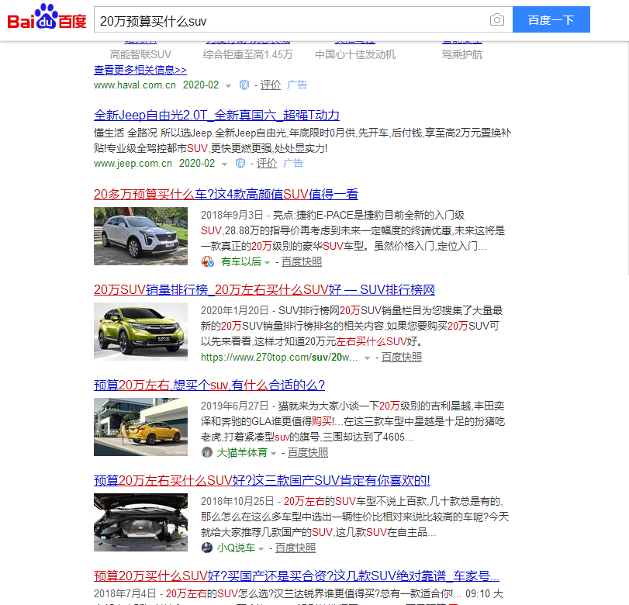629x605 pixels.
Task: Click the Baidu logo
Action: (47, 17)
